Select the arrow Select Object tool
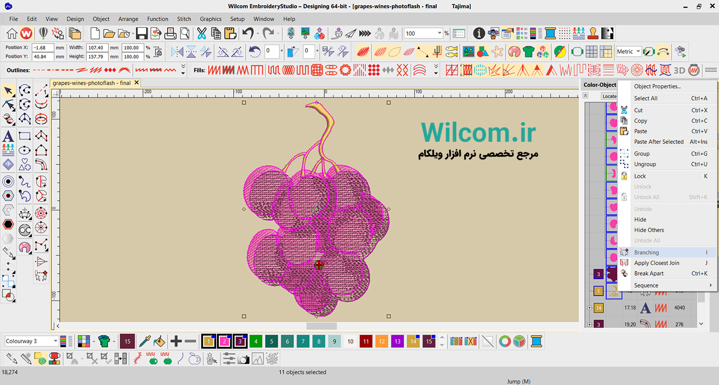Screen dimensions: 719x385 click(8, 90)
